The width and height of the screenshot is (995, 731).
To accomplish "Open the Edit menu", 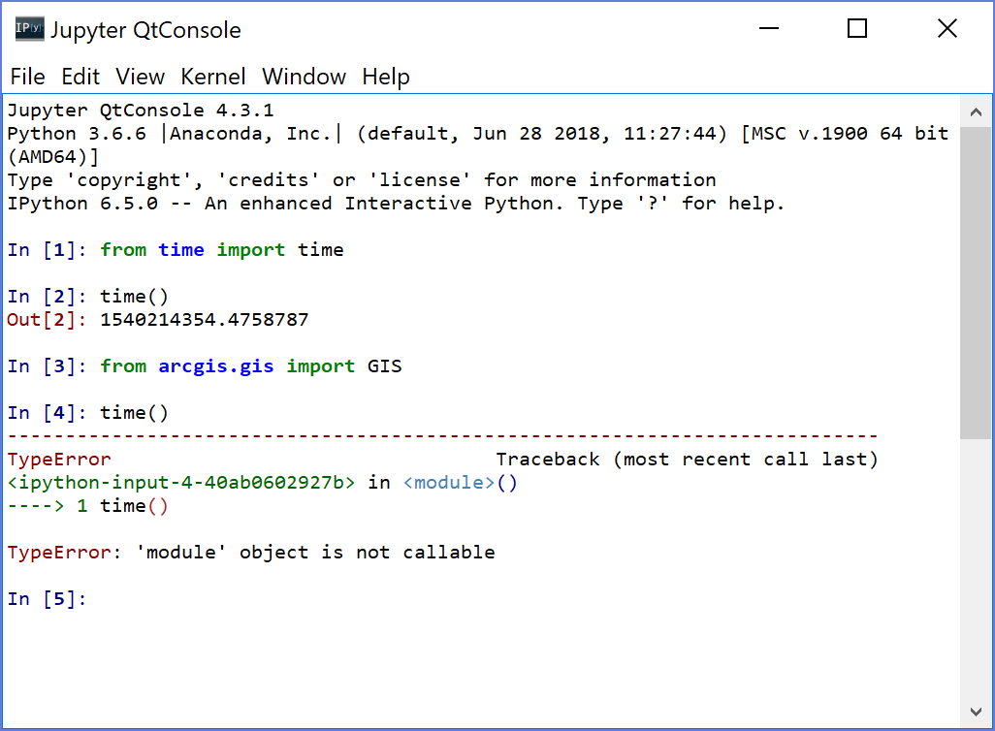I will pos(80,77).
